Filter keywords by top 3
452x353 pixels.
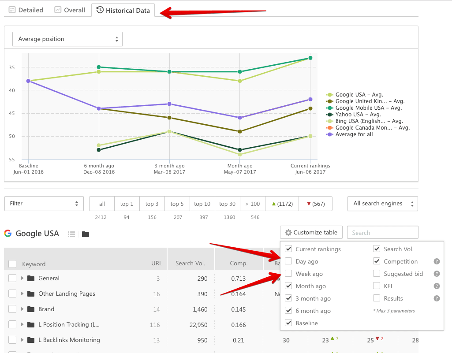152,204
